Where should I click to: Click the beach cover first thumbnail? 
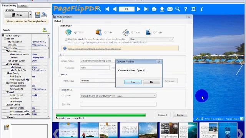(68, 130)
